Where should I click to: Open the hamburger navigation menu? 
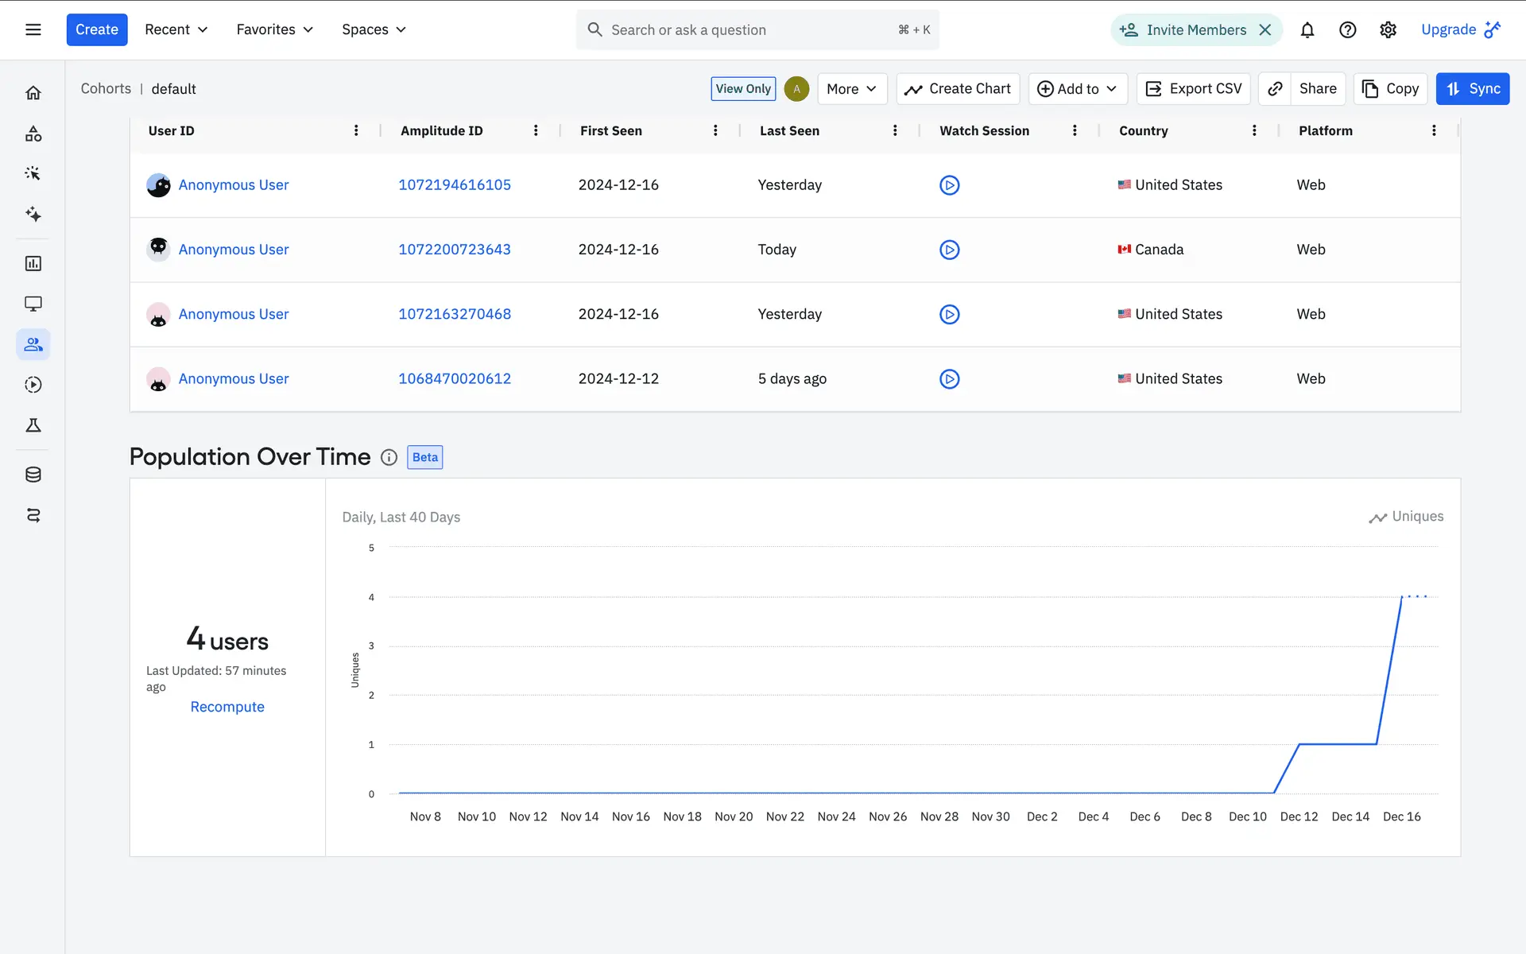point(33,30)
